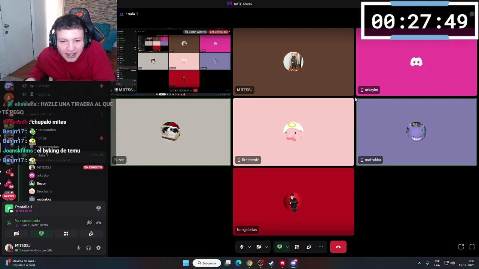Screen dimensions: 479x269
Task: Toggle camera button in left voice panel
Action: tap(16, 234)
